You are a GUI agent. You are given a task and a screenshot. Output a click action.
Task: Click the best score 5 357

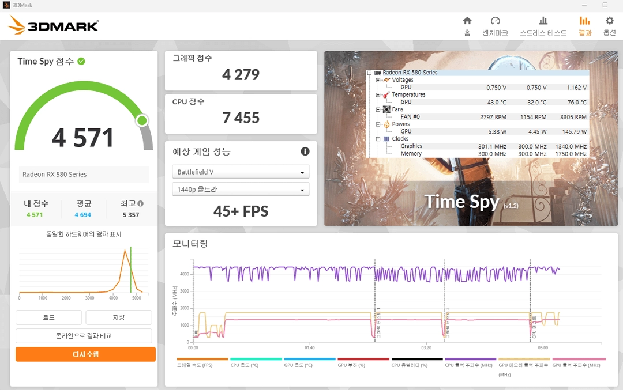(131, 215)
